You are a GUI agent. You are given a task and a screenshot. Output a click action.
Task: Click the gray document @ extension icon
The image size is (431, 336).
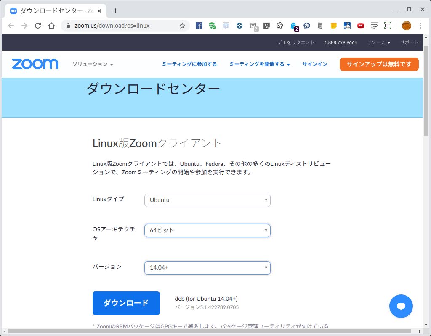pos(320,26)
